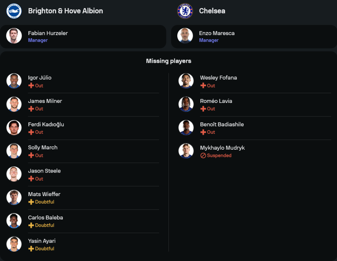The image size is (337, 261).
Task: Click the Brighton & Hove Albion club crest
Action: pos(14,11)
